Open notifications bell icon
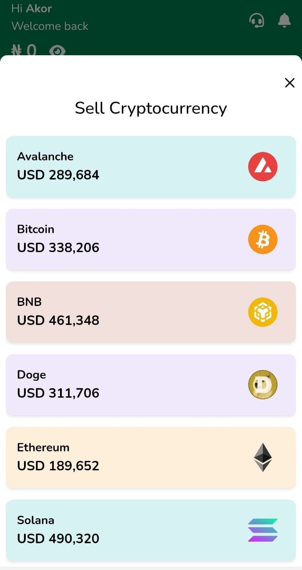This screenshot has height=570, width=302. click(284, 20)
